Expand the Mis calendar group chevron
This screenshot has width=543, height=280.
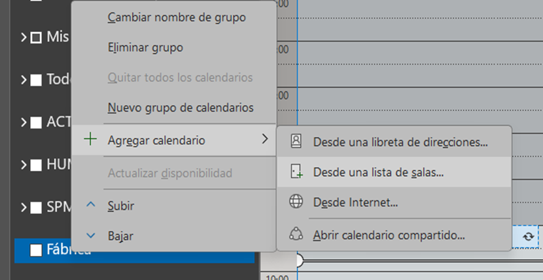tap(23, 37)
